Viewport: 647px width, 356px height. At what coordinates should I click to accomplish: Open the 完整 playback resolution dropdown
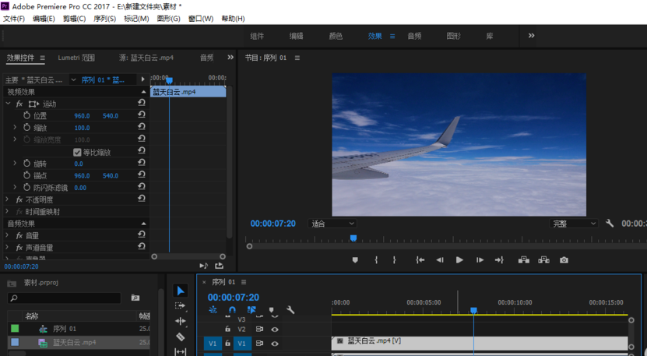(574, 224)
